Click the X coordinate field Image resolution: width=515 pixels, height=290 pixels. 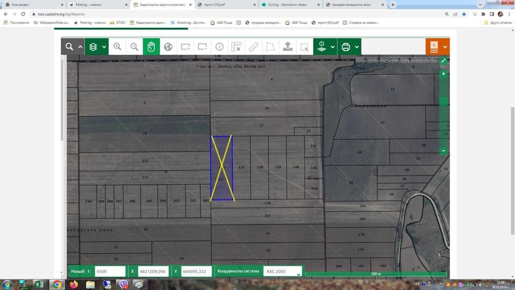[x=153, y=271]
